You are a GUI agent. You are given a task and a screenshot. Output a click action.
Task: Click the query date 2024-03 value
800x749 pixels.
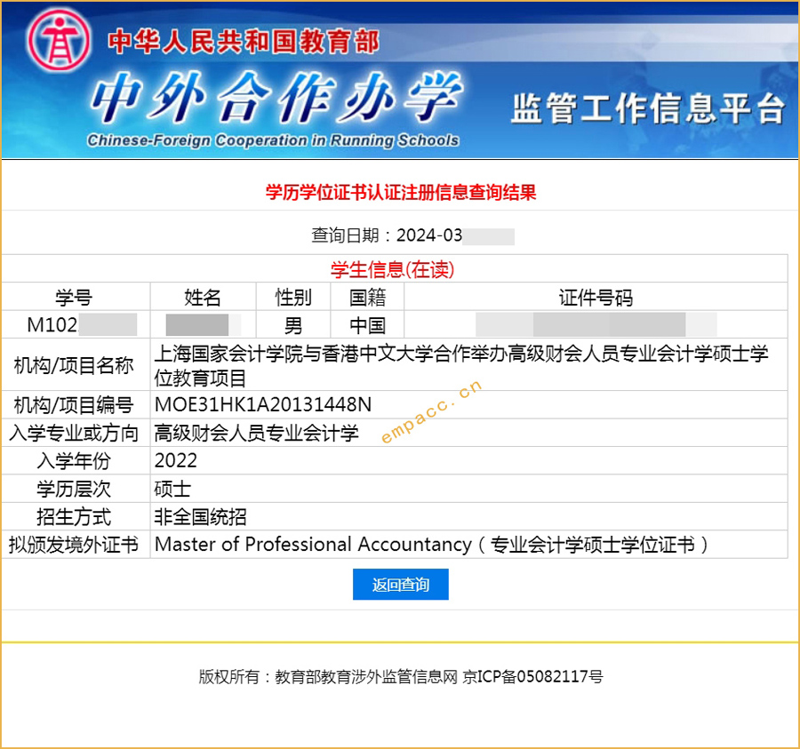[429, 235]
